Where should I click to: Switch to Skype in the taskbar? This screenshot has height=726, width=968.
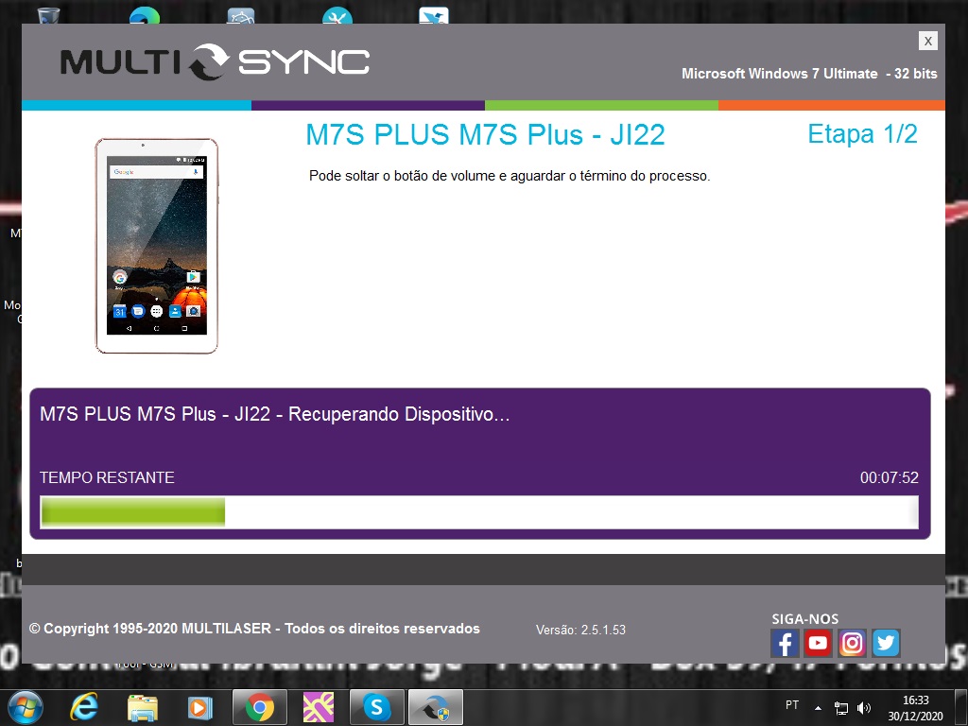pyautogui.click(x=376, y=707)
